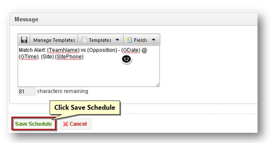Place cursor on {TeamName} placeholder text
271x143 pixels.
(x=63, y=50)
